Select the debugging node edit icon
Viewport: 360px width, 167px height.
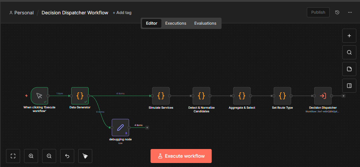(x=120, y=128)
